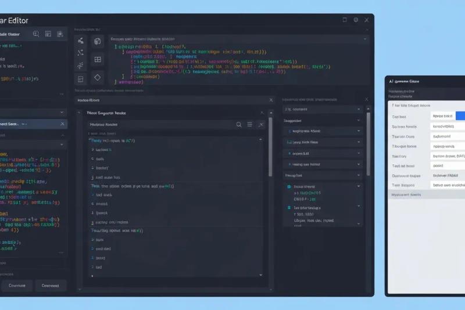Click the bug-shaped icon in the left panel header
This screenshot has width=465, height=310.
pyautogui.click(x=60, y=34)
